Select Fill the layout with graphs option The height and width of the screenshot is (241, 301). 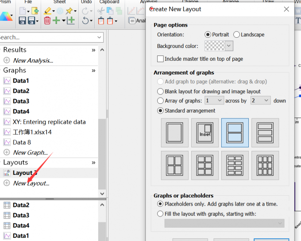pos(160,214)
